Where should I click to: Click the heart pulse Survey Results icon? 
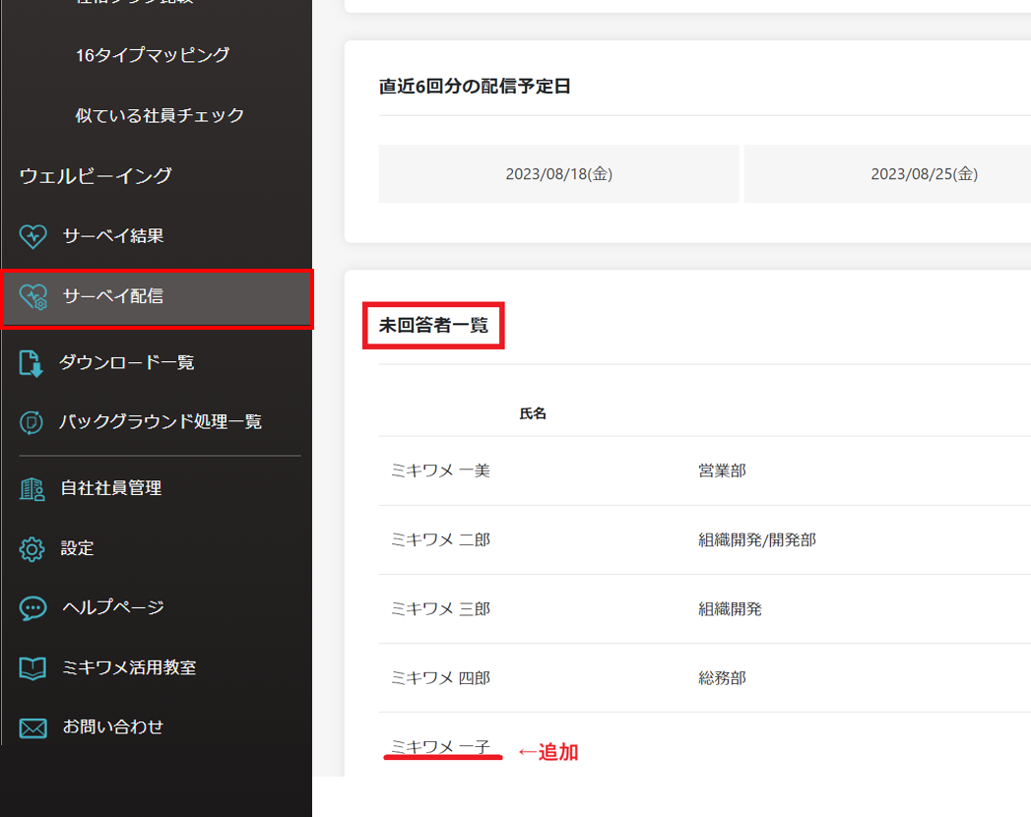[x=33, y=236]
